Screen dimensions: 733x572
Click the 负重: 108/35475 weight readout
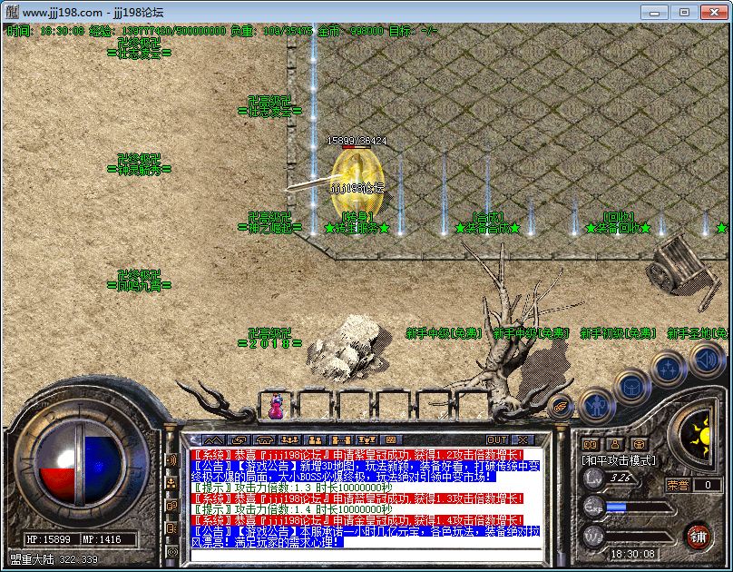pyautogui.click(x=271, y=31)
